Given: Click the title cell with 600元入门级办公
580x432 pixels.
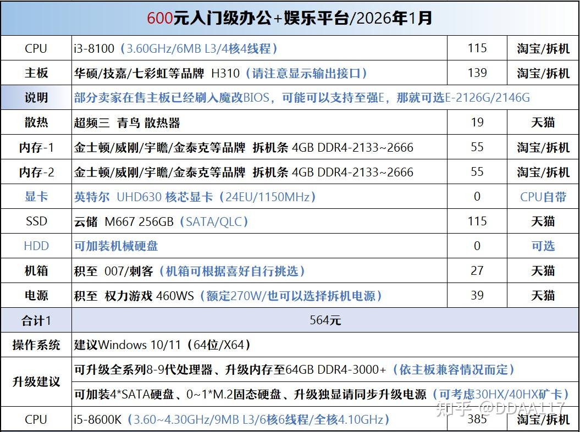Looking at the screenshot, I should [290, 18].
